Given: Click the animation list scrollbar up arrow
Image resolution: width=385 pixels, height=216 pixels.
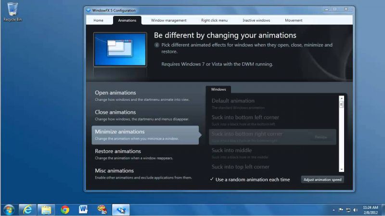Looking at the screenshot, I should tap(341, 98).
